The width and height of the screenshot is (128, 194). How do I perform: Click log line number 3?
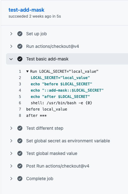(x=20, y=84)
